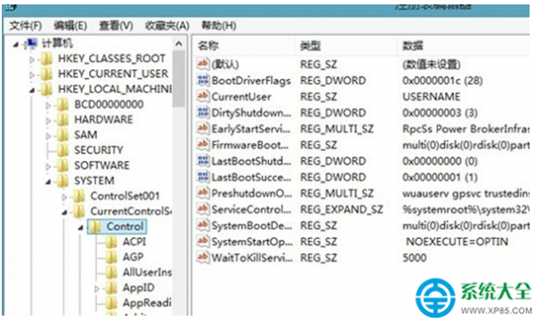Expand the BCD00000000 key arrow
Image resolution: width=534 pixels, height=320 pixels.
48,106
